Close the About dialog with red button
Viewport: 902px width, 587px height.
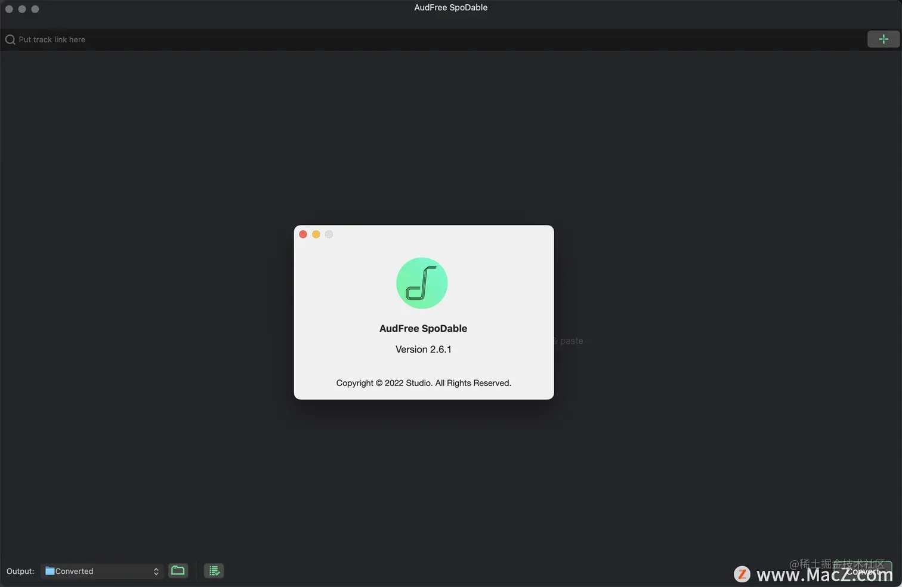[x=303, y=234]
